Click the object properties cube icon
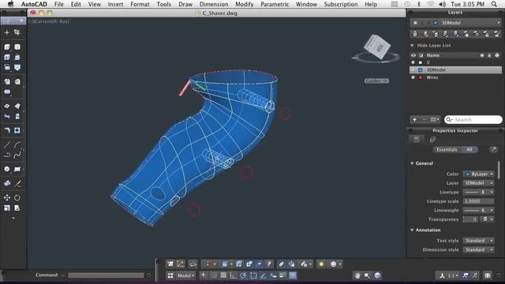 click(x=432, y=140)
